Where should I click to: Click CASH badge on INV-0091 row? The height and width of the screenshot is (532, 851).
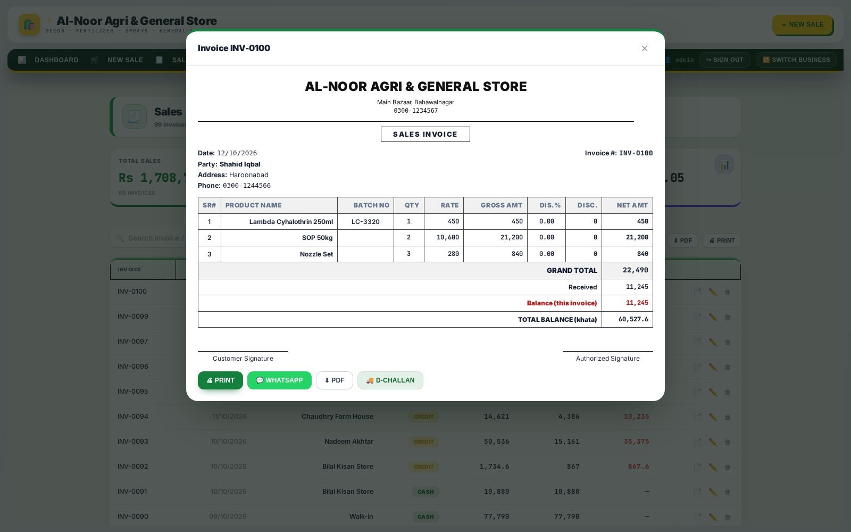425,492
